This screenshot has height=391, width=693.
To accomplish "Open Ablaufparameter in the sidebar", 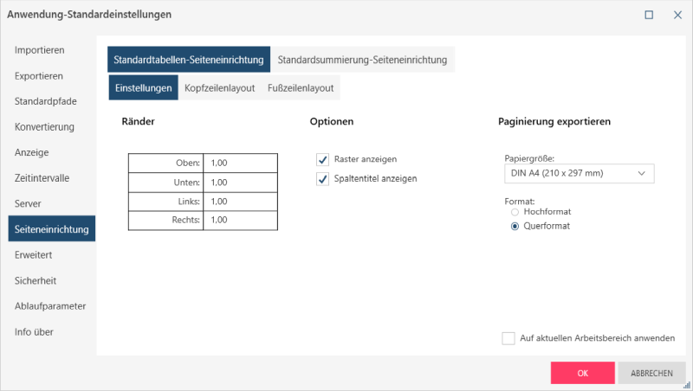I will (50, 306).
